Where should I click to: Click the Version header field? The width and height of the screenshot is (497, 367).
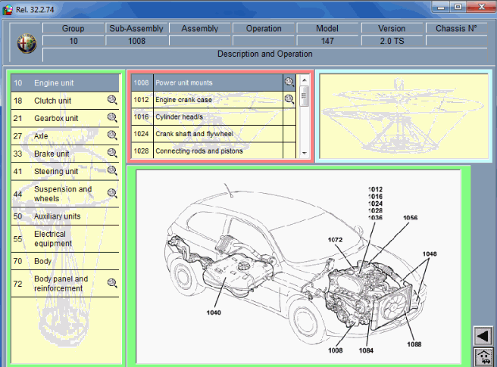(392, 29)
